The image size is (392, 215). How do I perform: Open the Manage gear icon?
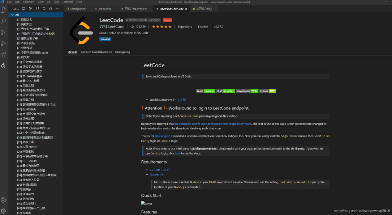click(x=3, y=211)
